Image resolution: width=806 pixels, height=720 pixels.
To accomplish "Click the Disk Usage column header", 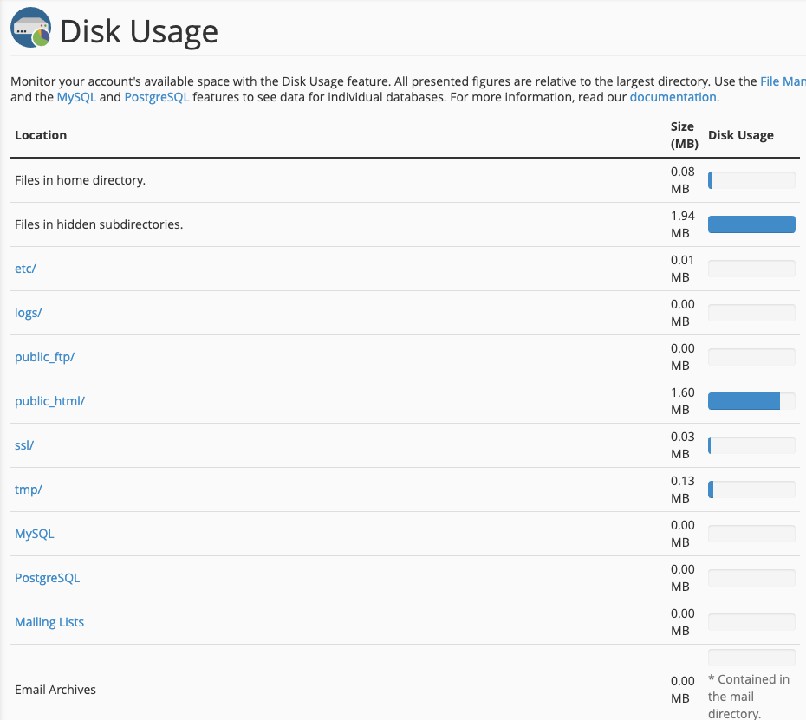I will [x=741, y=135].
